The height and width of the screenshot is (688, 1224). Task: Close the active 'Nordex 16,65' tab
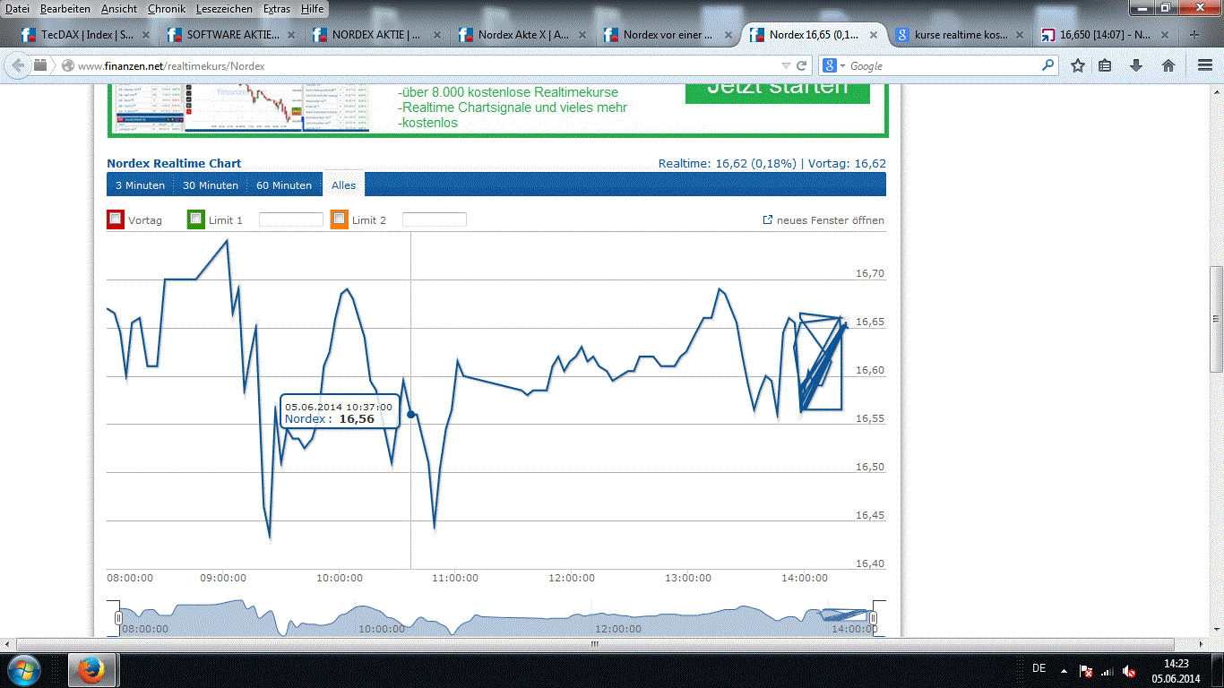coord(875,35)
